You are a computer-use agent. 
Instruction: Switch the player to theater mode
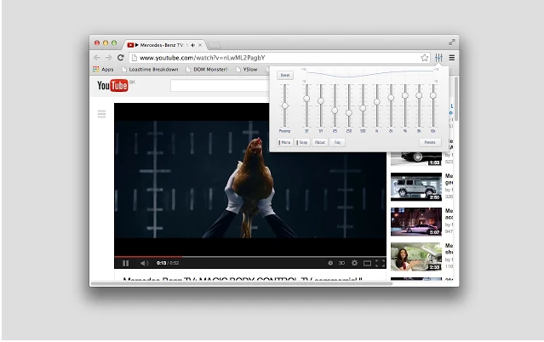point(367,263)
